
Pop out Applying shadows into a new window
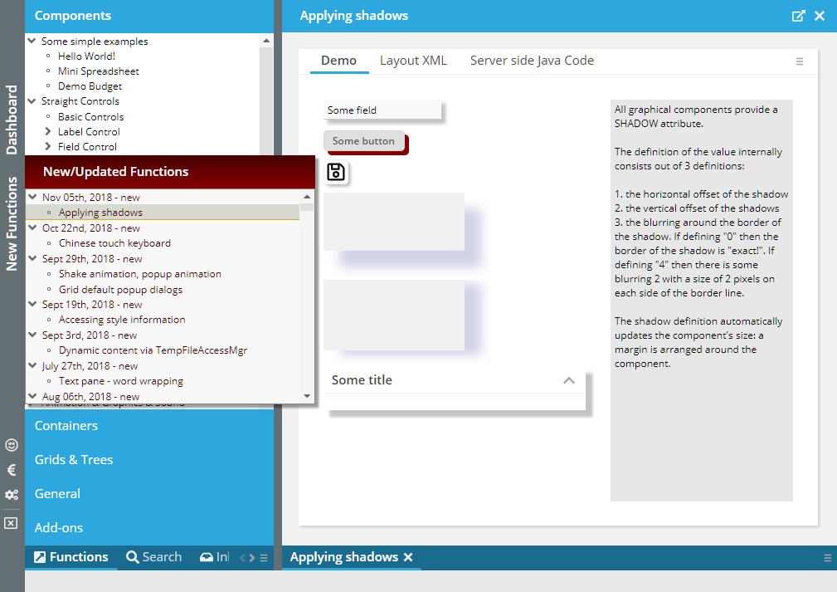798,16
